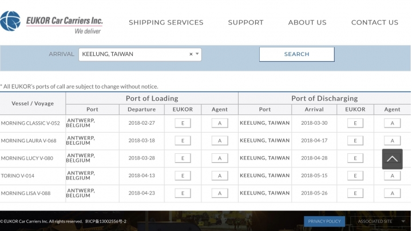The image size is (412, 231).
Task: Click discharging EUKOR E button for Morning Laura V-068
Action: (355, 141)
